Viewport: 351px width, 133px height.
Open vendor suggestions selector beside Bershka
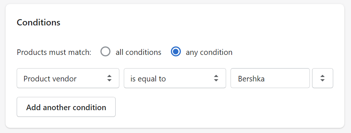pos(322,78)
